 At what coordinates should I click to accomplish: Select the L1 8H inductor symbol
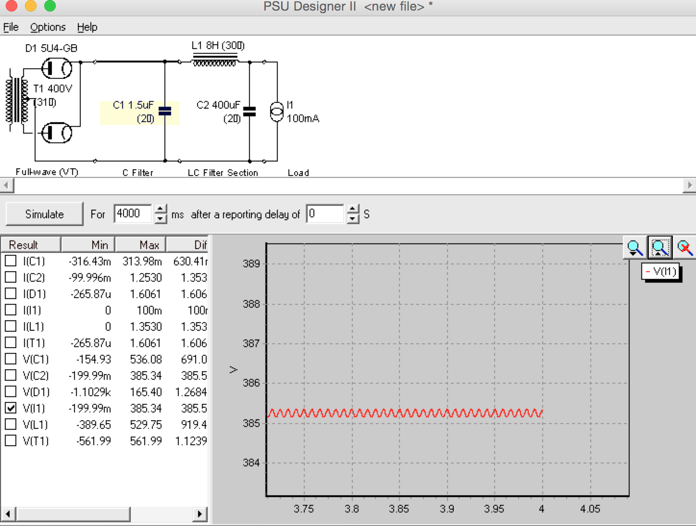coord(215,60)
